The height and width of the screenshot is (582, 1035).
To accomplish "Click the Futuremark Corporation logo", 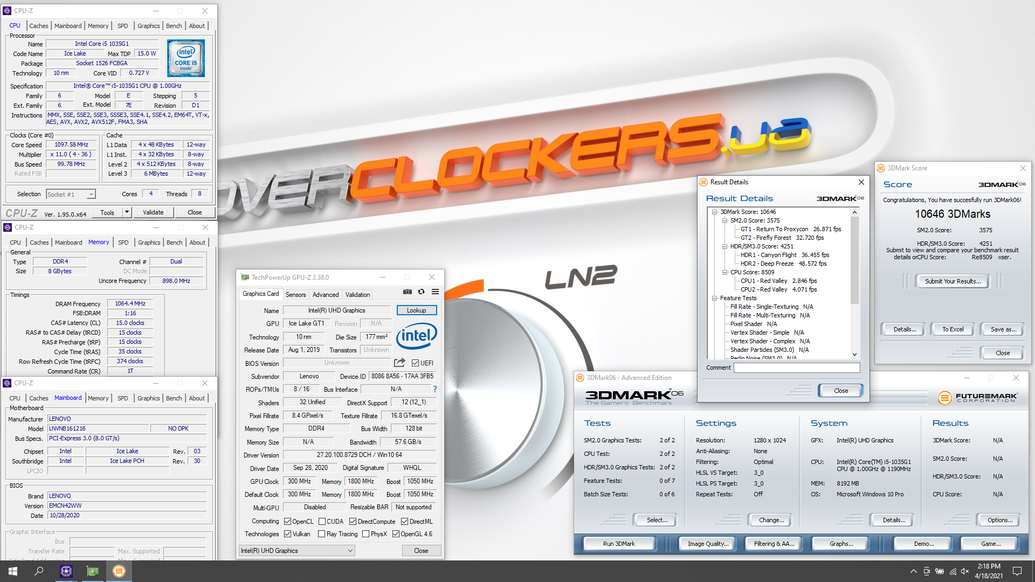I will pyautogui.click(x=977, y=398).
